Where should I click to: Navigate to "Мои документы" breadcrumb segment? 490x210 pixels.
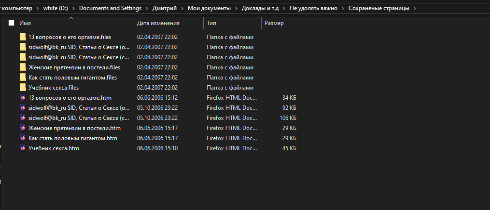point(207,9)
